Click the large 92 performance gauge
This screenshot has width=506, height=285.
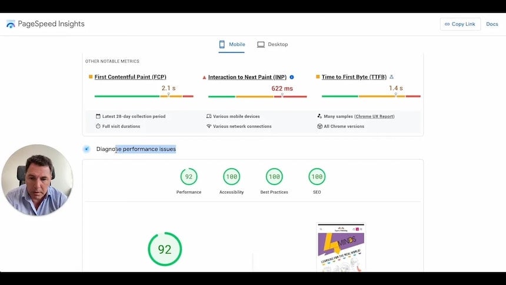pyautogui.click(x=165, y=249)
